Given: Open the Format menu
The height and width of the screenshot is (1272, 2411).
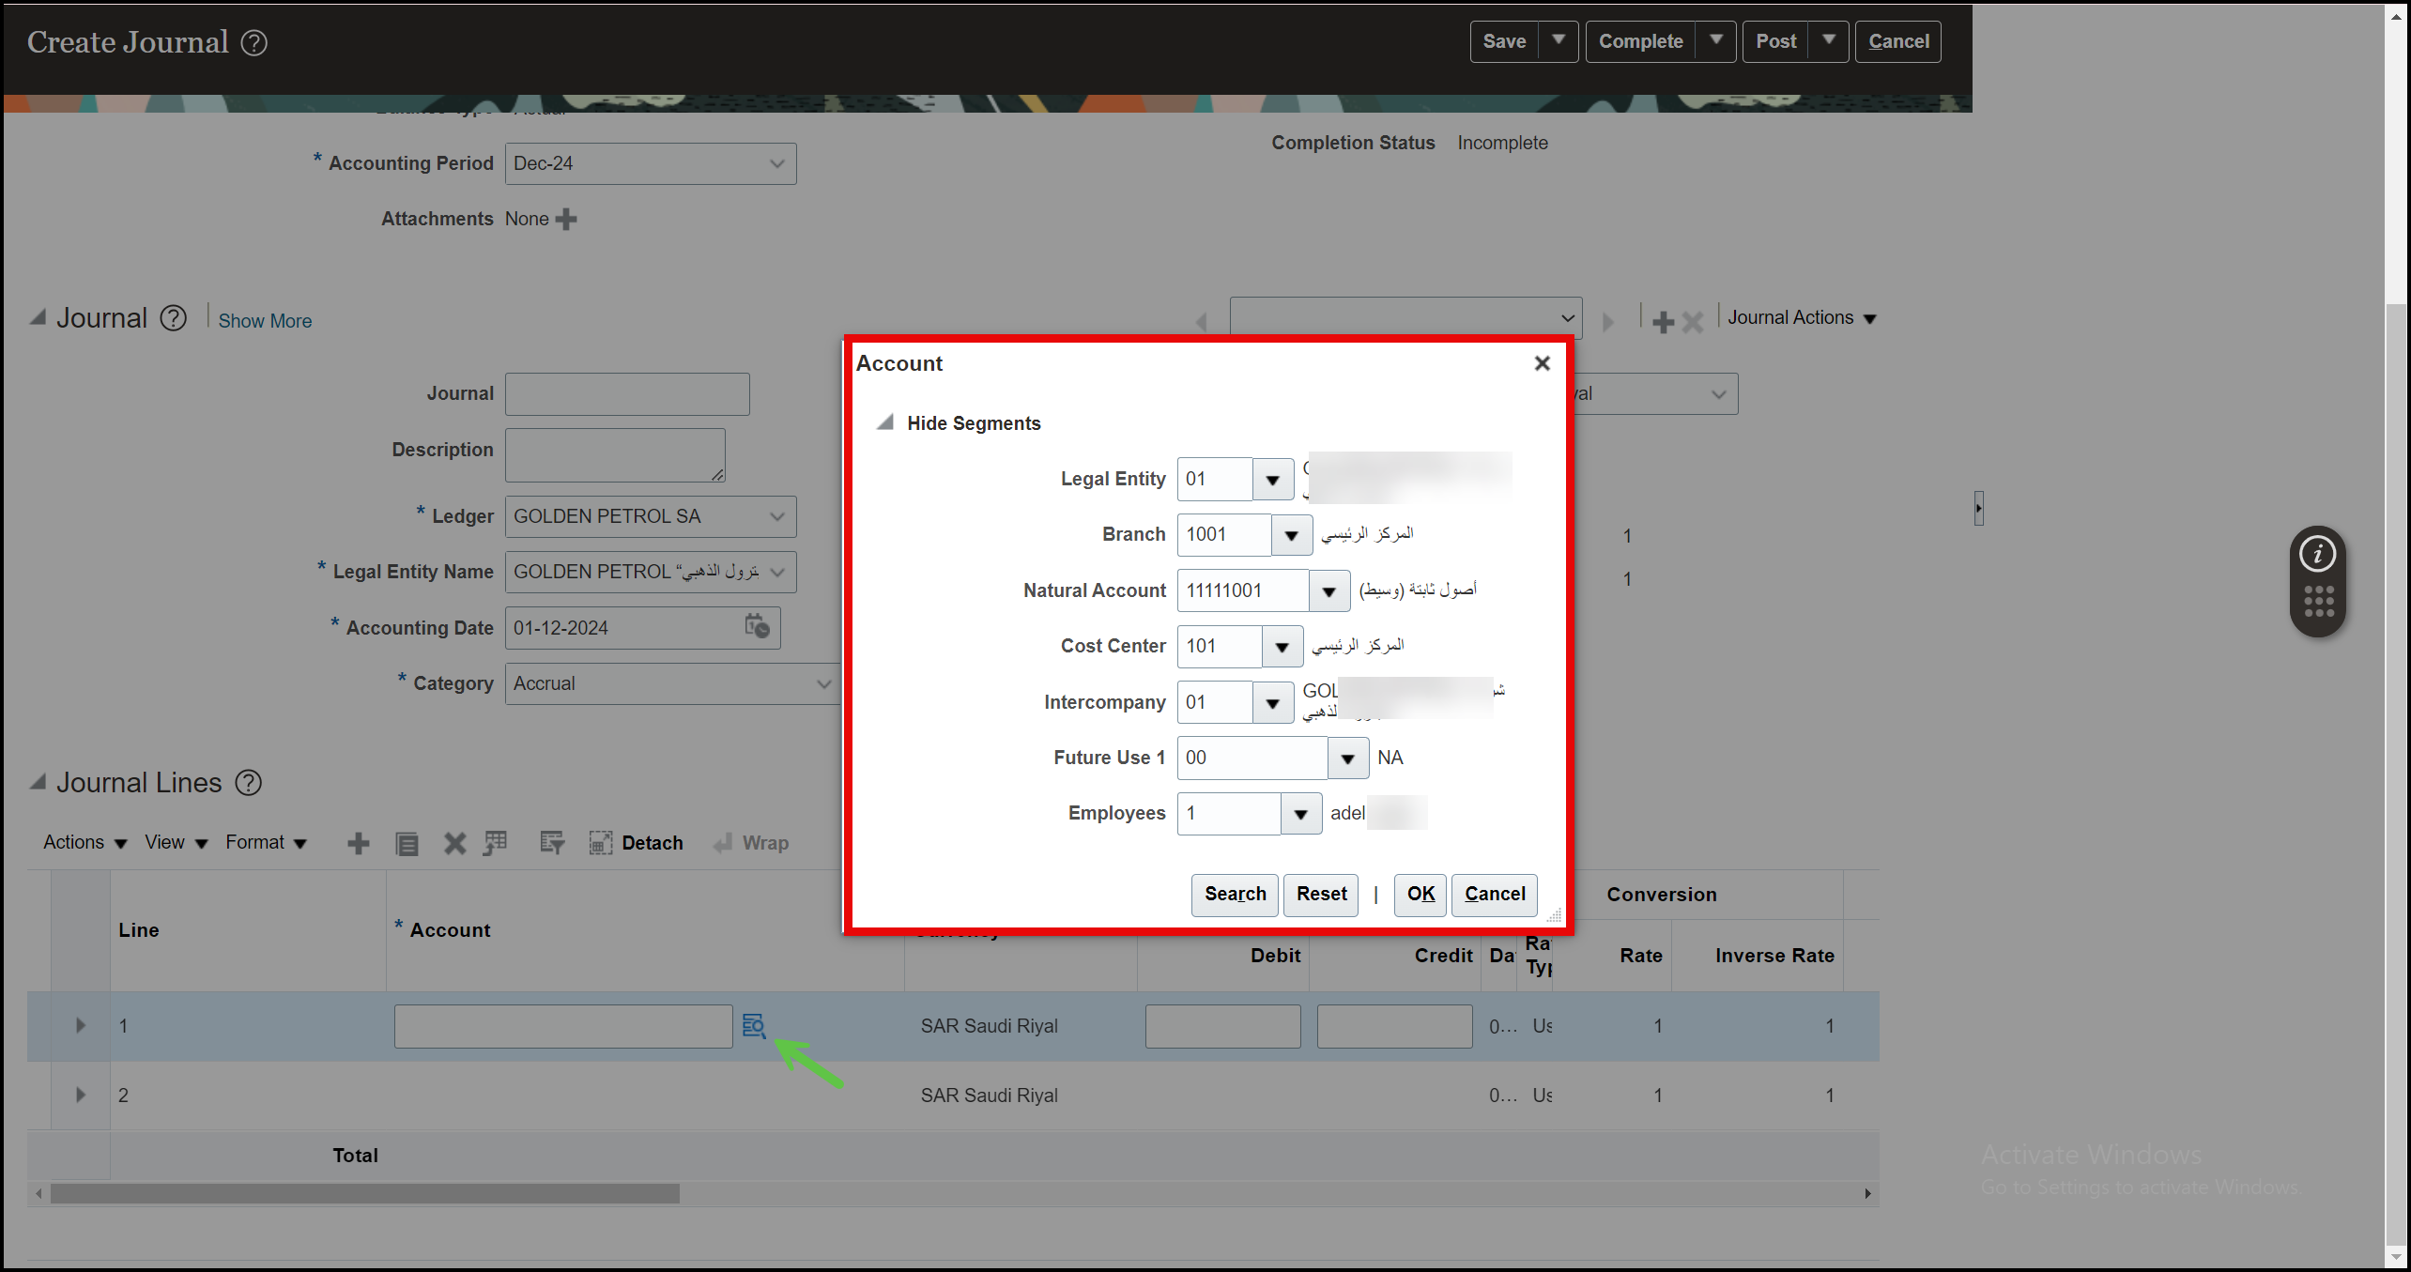Looking at the screenshot, I should coord(256,842).
